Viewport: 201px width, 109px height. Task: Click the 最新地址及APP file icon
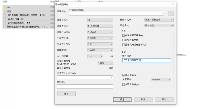click(5, 27)
